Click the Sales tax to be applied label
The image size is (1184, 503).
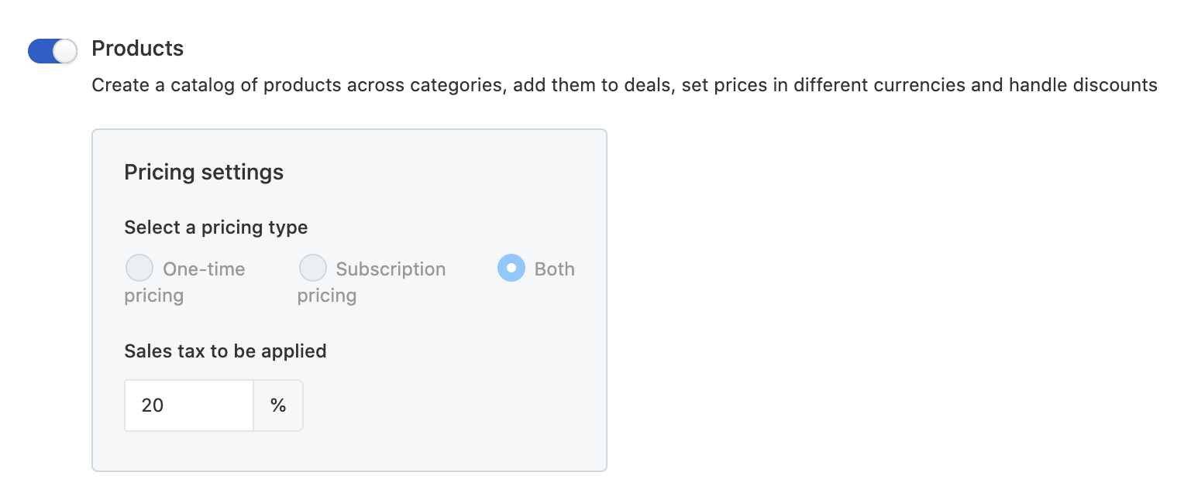pyautogui.click(x=225, y=351)
